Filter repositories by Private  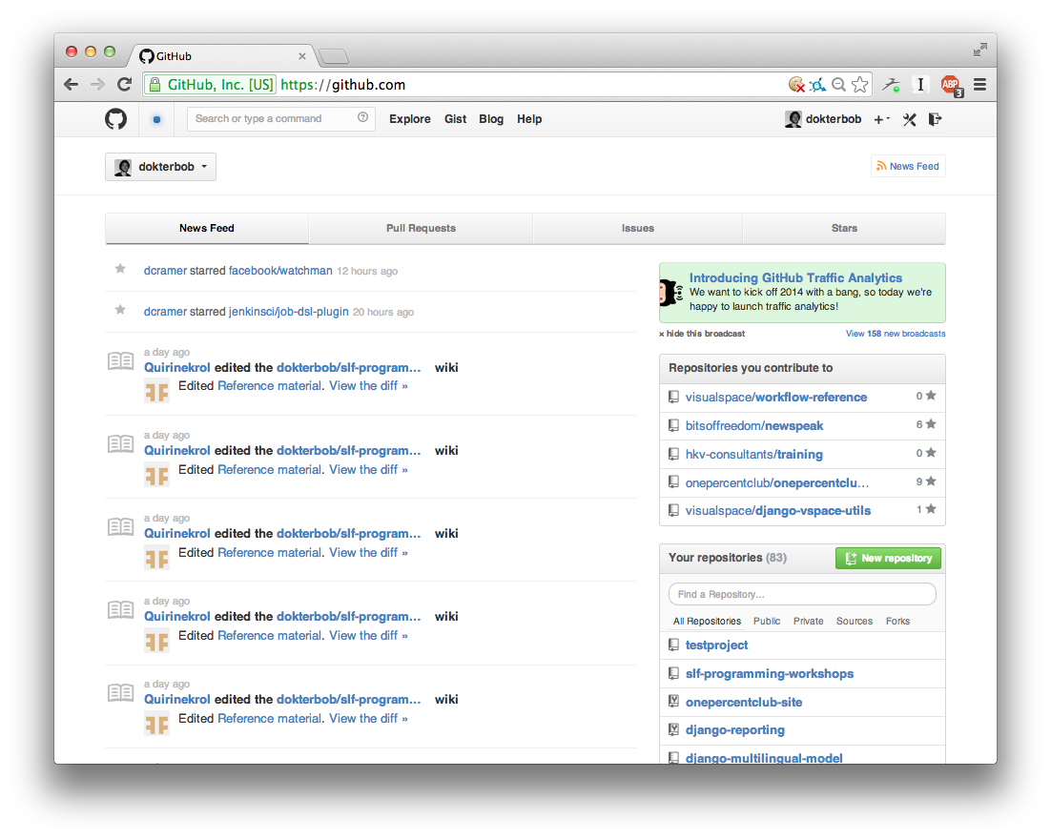pos(808,622)
